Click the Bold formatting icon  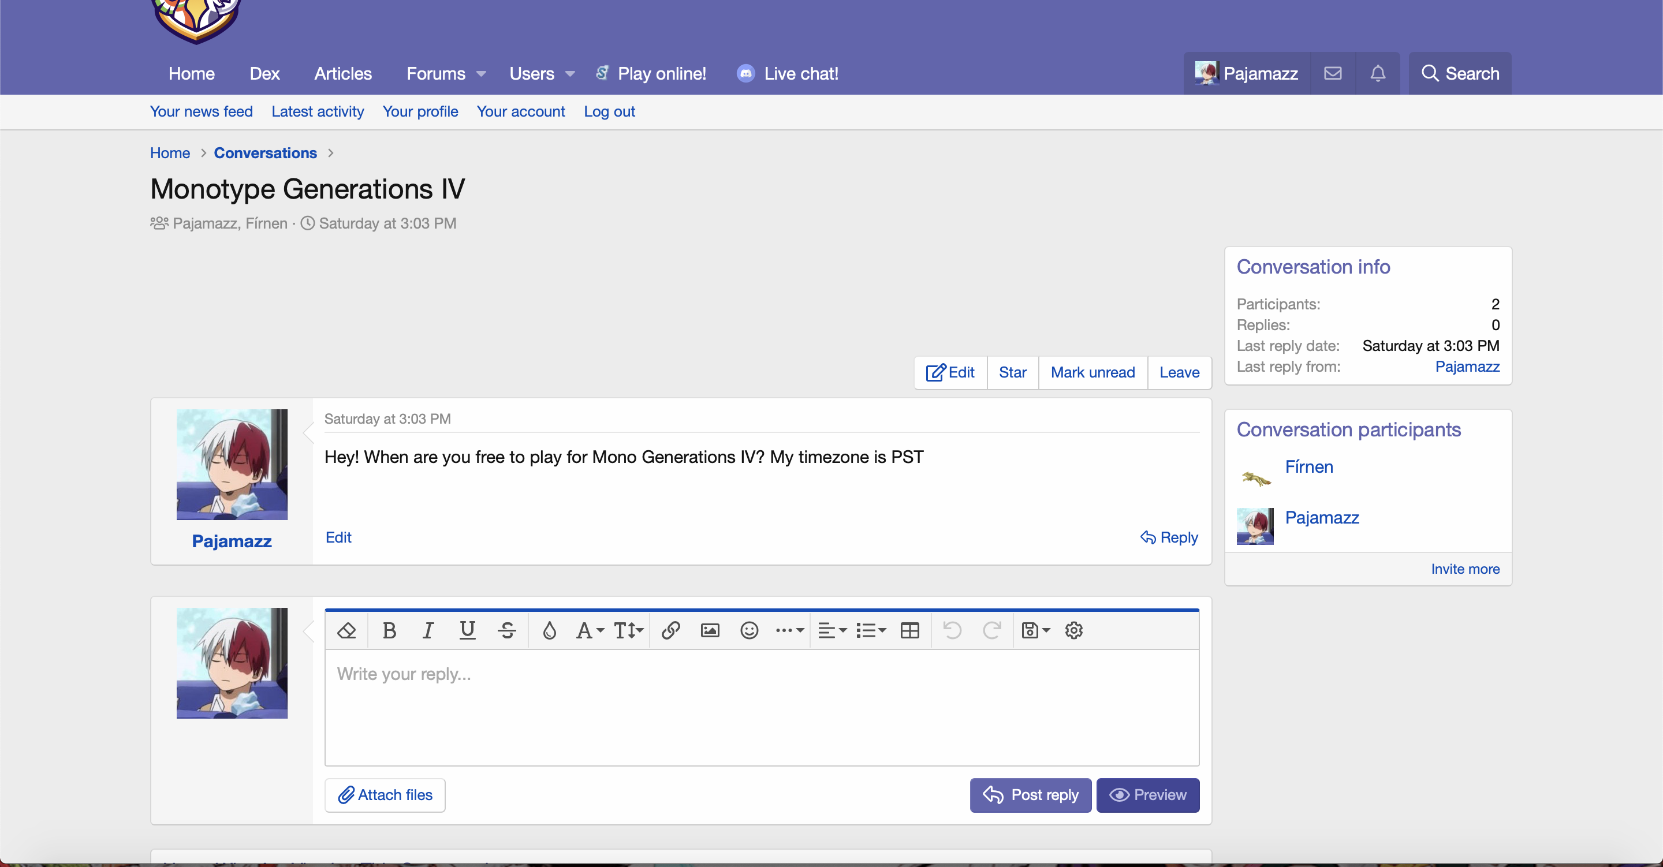tap(389, 630)
